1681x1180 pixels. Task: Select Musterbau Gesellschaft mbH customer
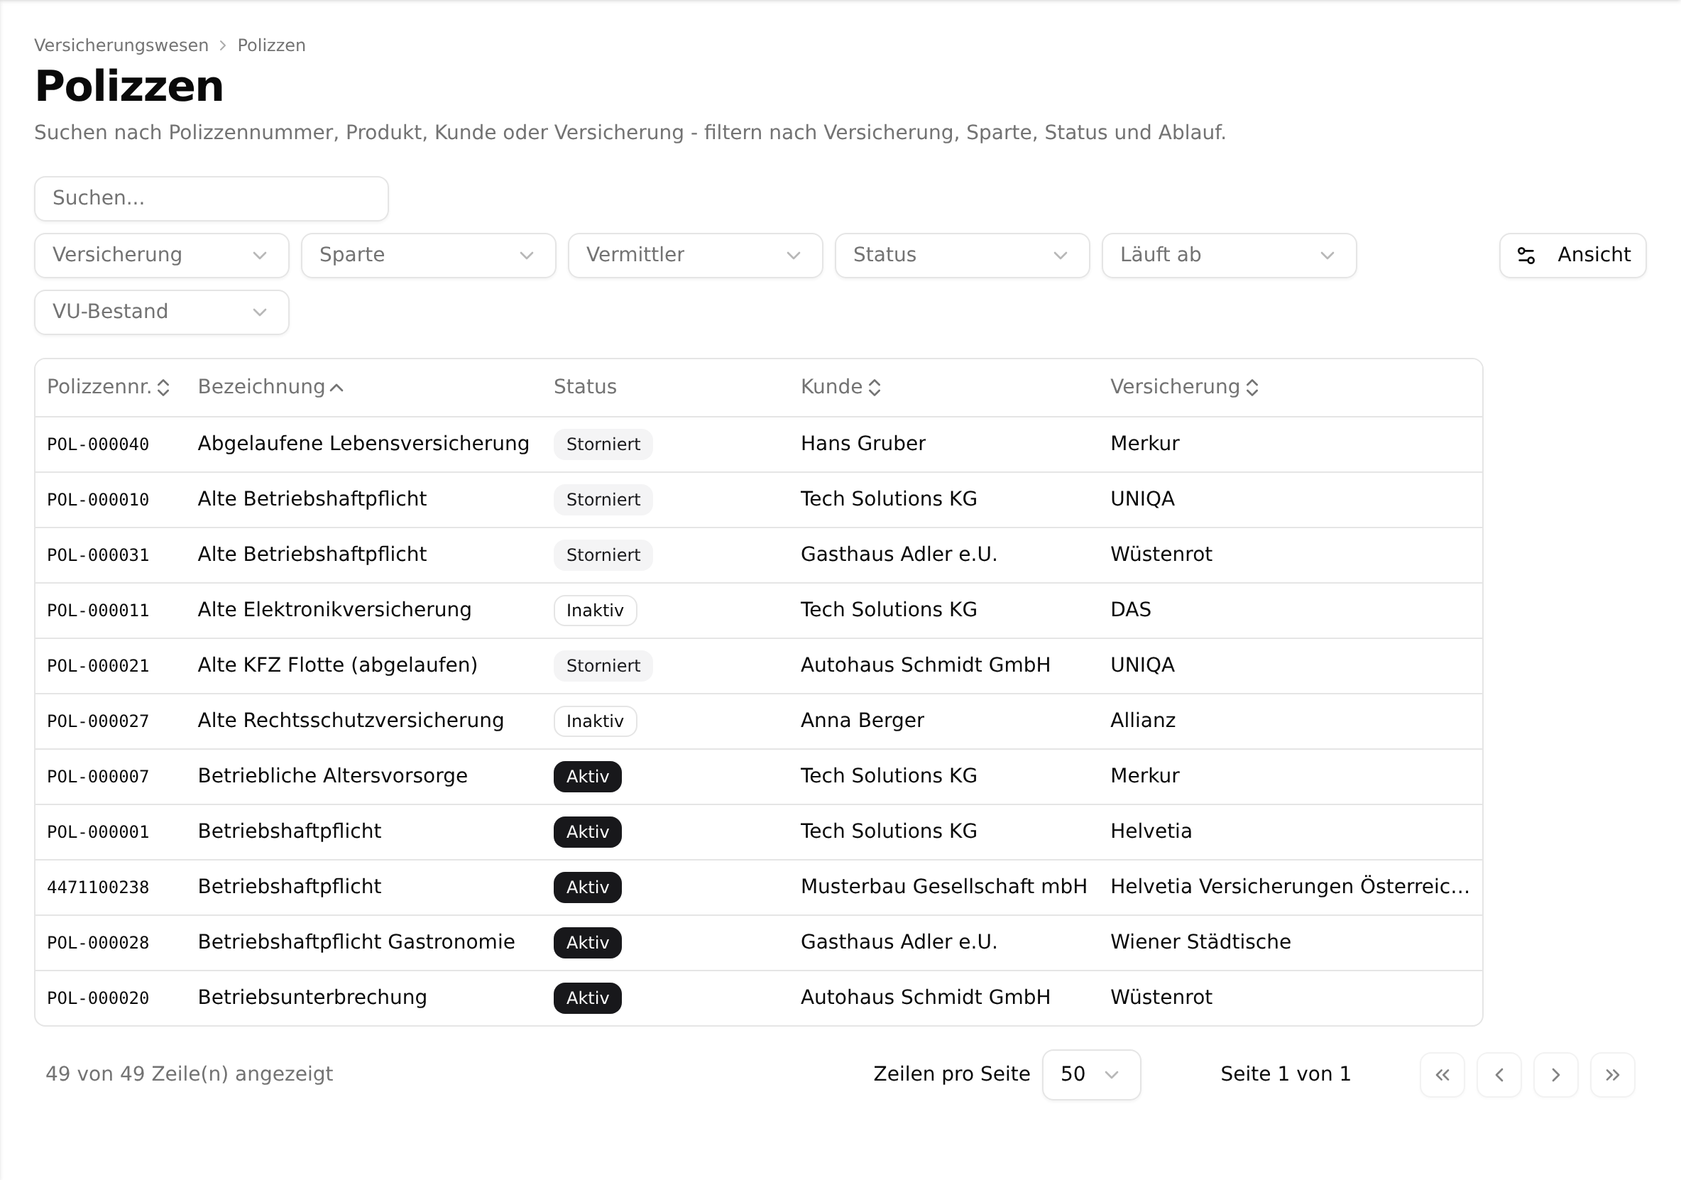point(943,887)
